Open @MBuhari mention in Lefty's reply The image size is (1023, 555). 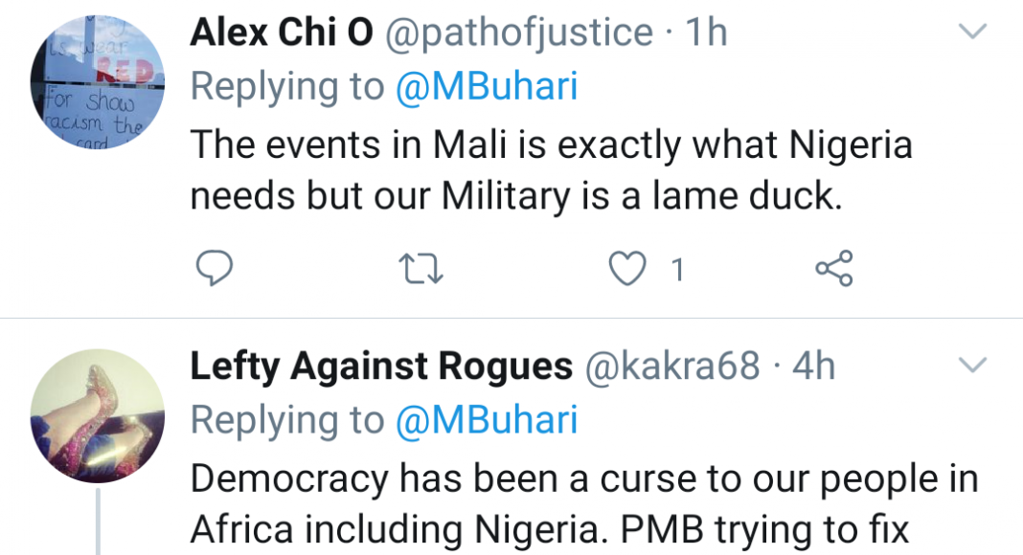click(x=487, y=419)
